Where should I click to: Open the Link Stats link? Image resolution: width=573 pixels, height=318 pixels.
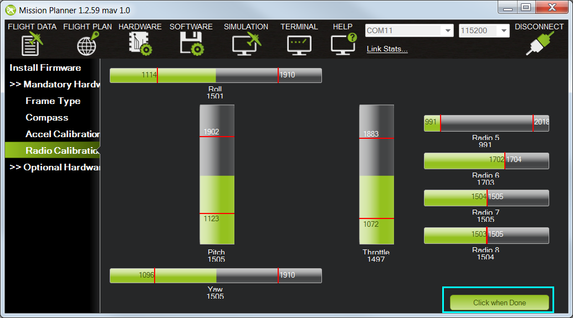click(387, 49)
